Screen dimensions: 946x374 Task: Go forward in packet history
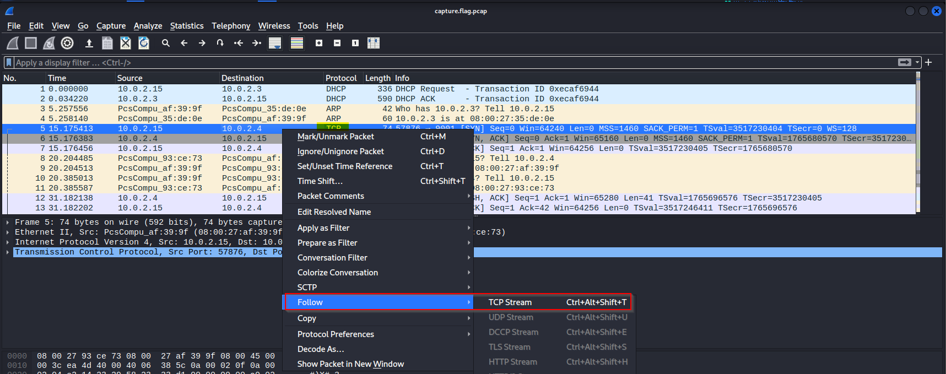[202, 43]
